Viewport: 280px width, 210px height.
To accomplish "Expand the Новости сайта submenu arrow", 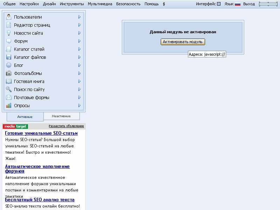I will coord(79,33).
